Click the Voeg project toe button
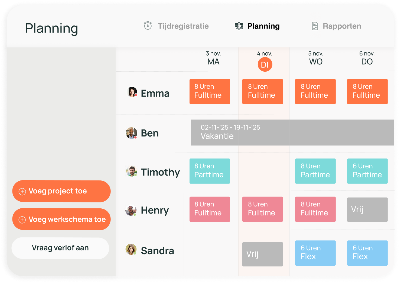This screenshot has height=283, width=404. point(61,191)
